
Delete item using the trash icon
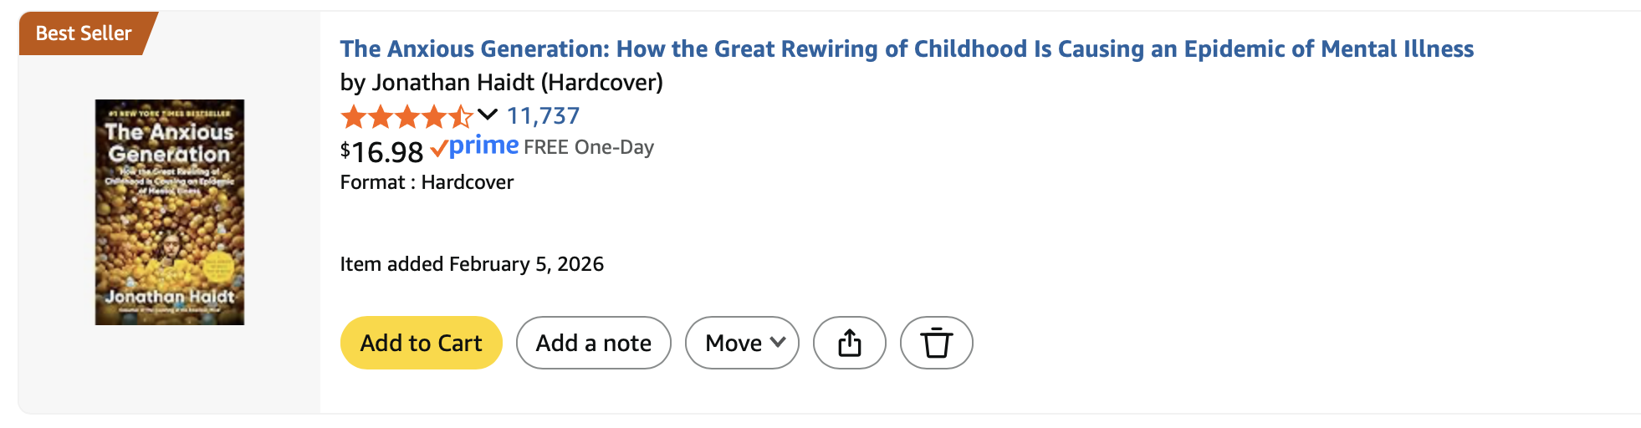(936, 343)
